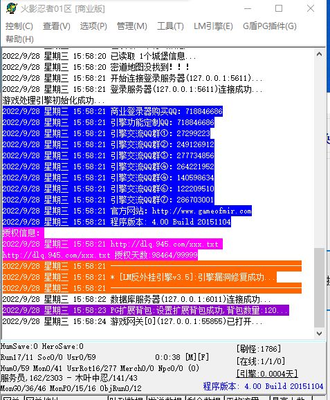Click the QQ群 140598634 log line
Screen dimensions: 330x400
(x=109, y=178)
